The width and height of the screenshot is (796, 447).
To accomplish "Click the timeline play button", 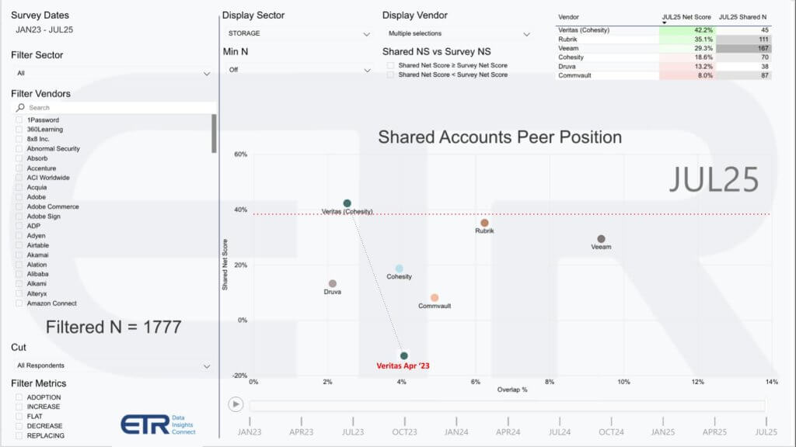I will pos(236,404).
